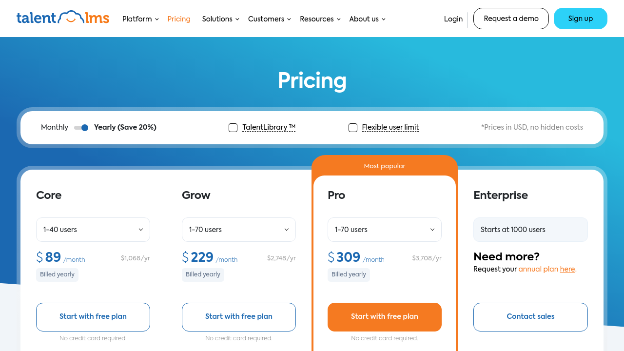Enable the TalentLibrary checkbox
The height and width of the screenshot is (351, 624).
click(x=233, y=128)
